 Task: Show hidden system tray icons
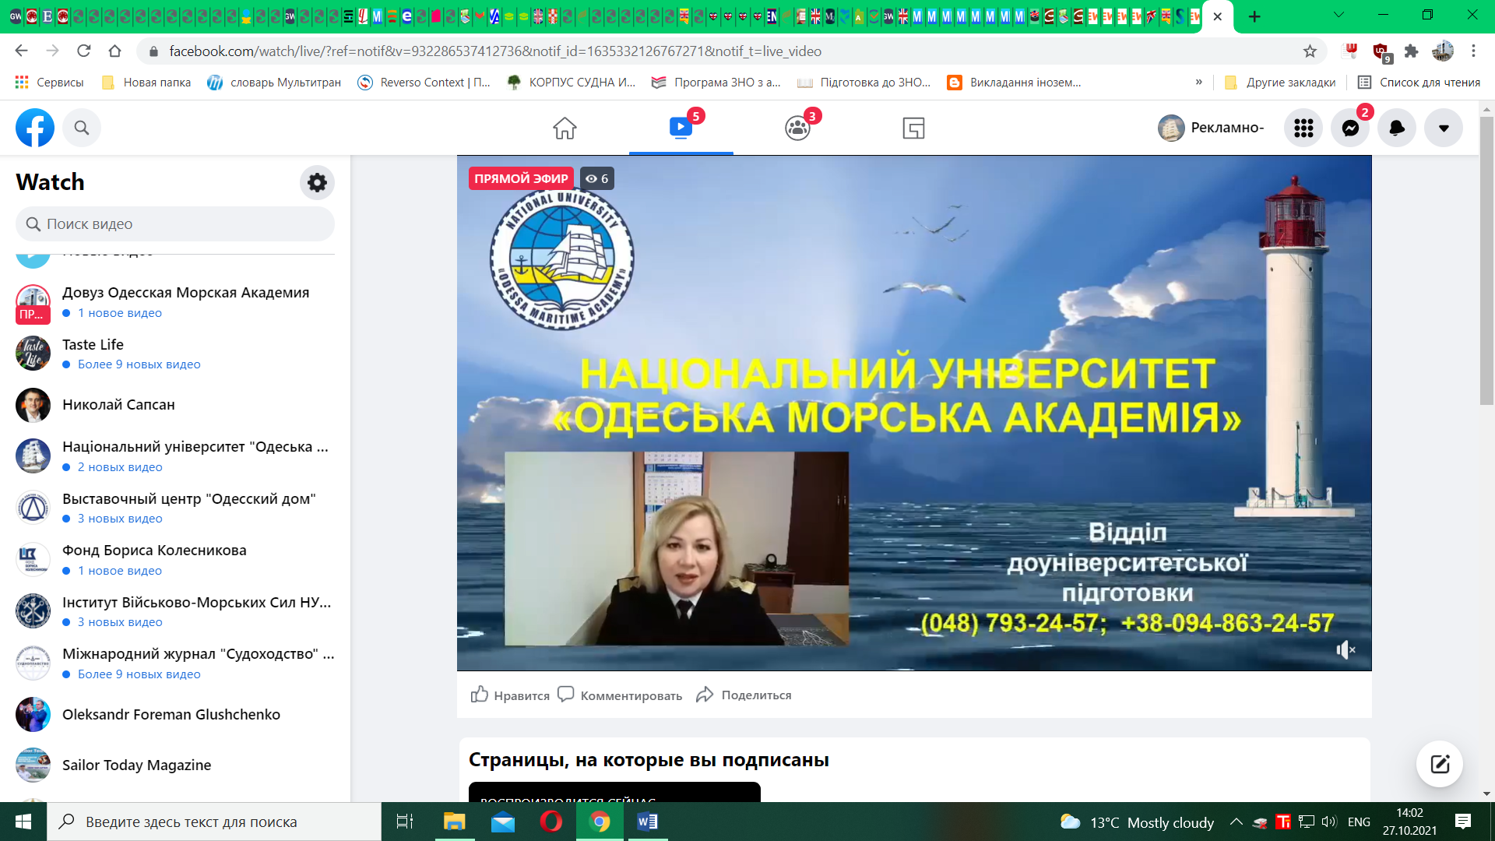(1236, 822)
